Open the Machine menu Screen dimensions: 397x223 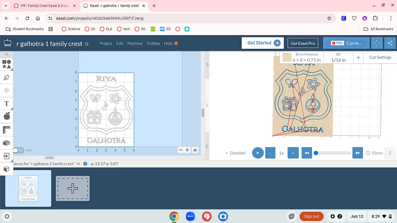(x=135, y=43)
